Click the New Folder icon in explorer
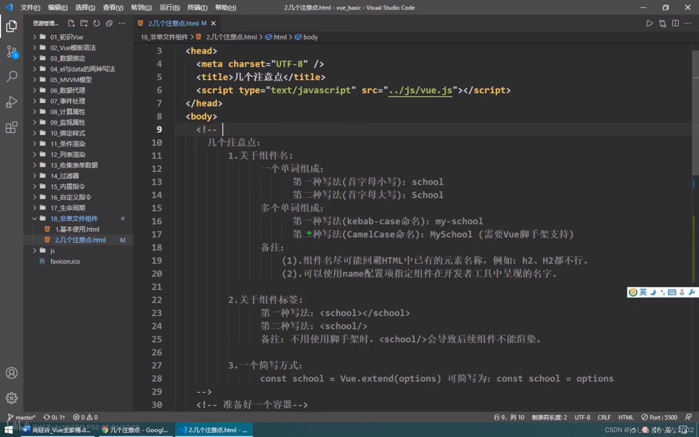This screenshot has height=437, width=699. pos(84,23)
